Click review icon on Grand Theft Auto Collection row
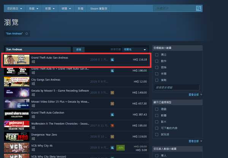The width and height of the screenshot is (228, 158). coord(112,114)
